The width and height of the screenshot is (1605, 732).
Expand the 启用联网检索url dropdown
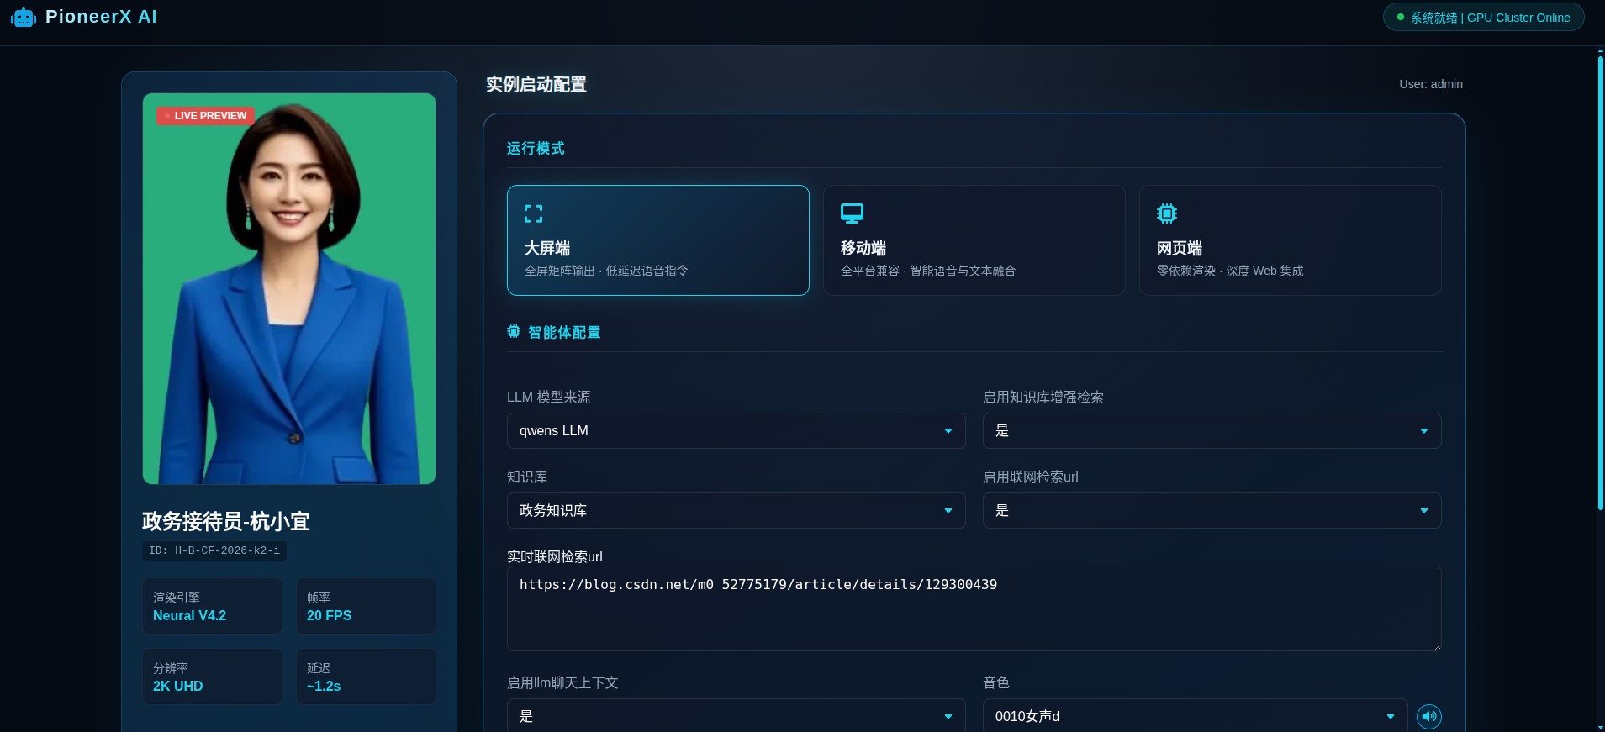click(1212, 511)
